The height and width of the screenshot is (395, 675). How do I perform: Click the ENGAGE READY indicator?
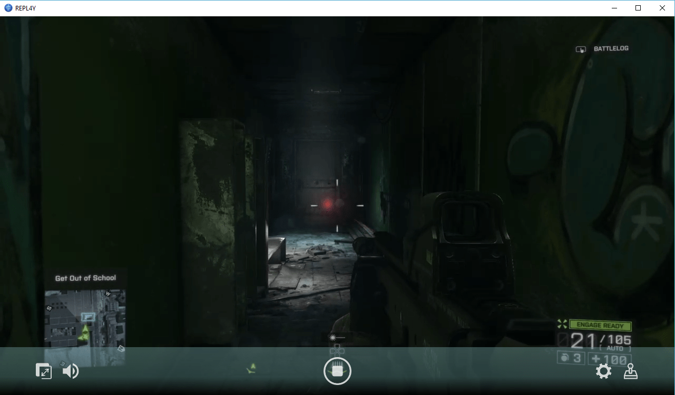600,326
